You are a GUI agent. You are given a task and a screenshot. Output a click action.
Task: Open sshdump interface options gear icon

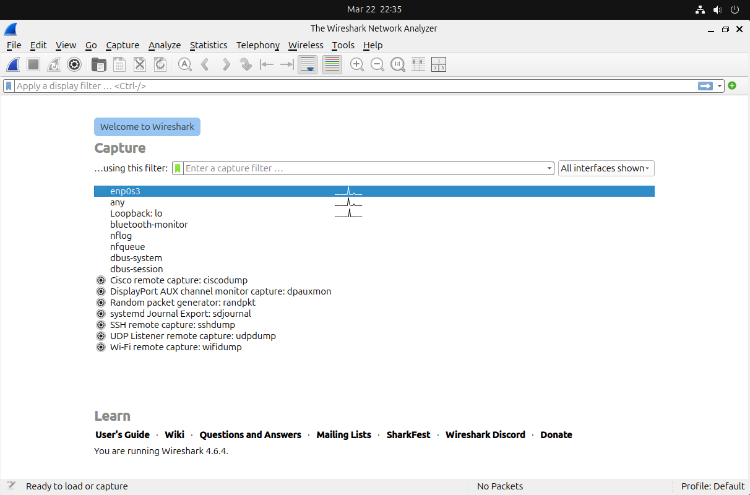(101, 325)
